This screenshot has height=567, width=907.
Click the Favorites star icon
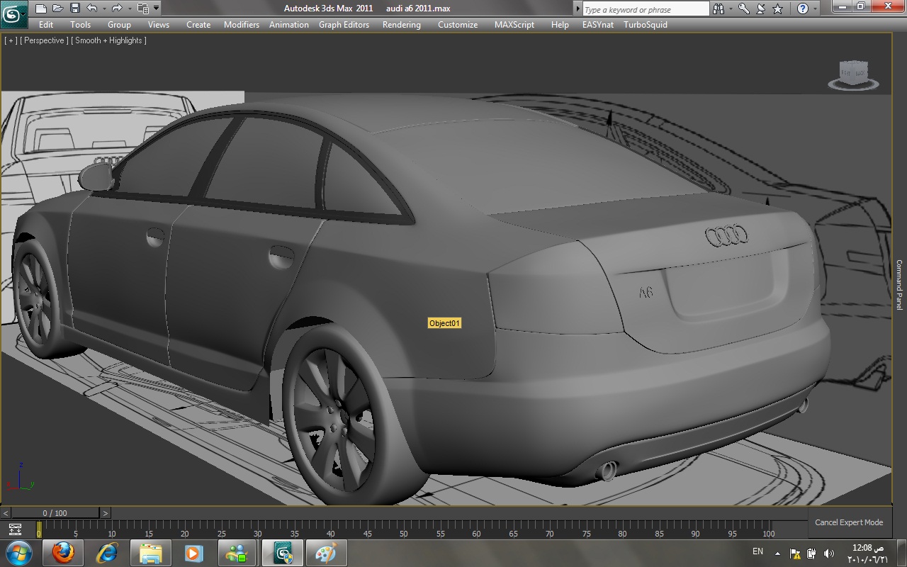tap(777, 9)
